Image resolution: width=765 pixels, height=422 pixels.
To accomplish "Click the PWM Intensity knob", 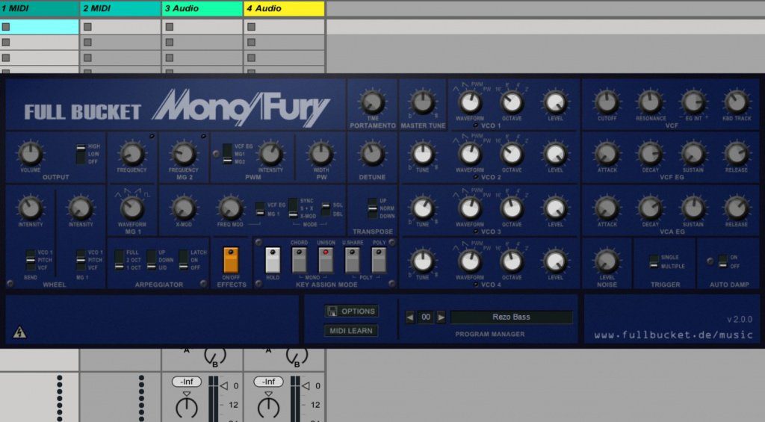I will pyautogui.click(x=270, y=154).
